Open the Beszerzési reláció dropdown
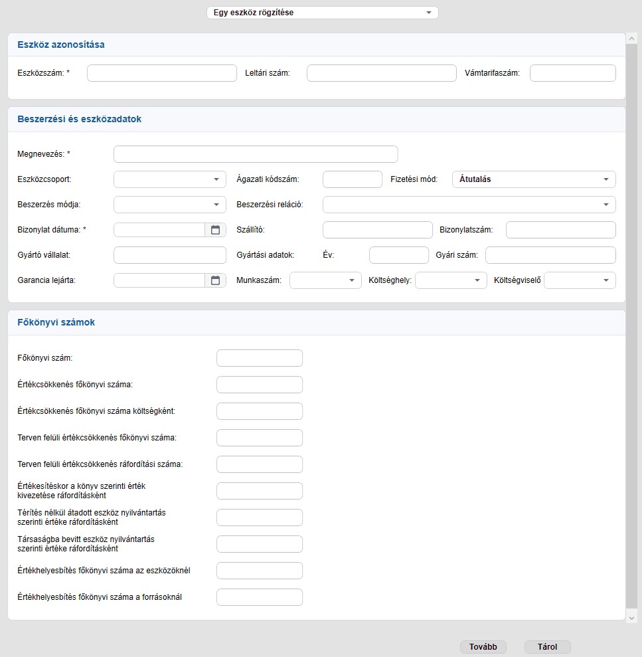The image size is (642, 657). click(469, 205)
